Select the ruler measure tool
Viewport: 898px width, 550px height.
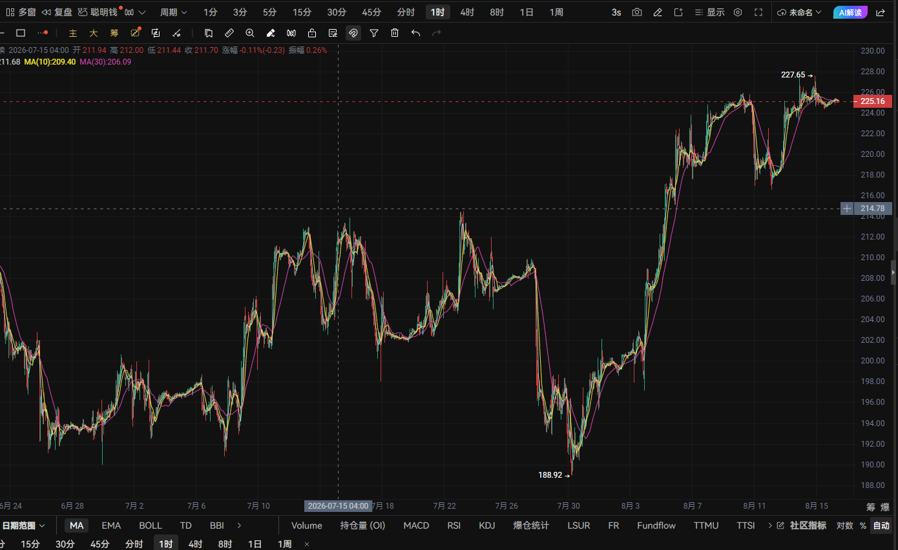click(229, 33)
